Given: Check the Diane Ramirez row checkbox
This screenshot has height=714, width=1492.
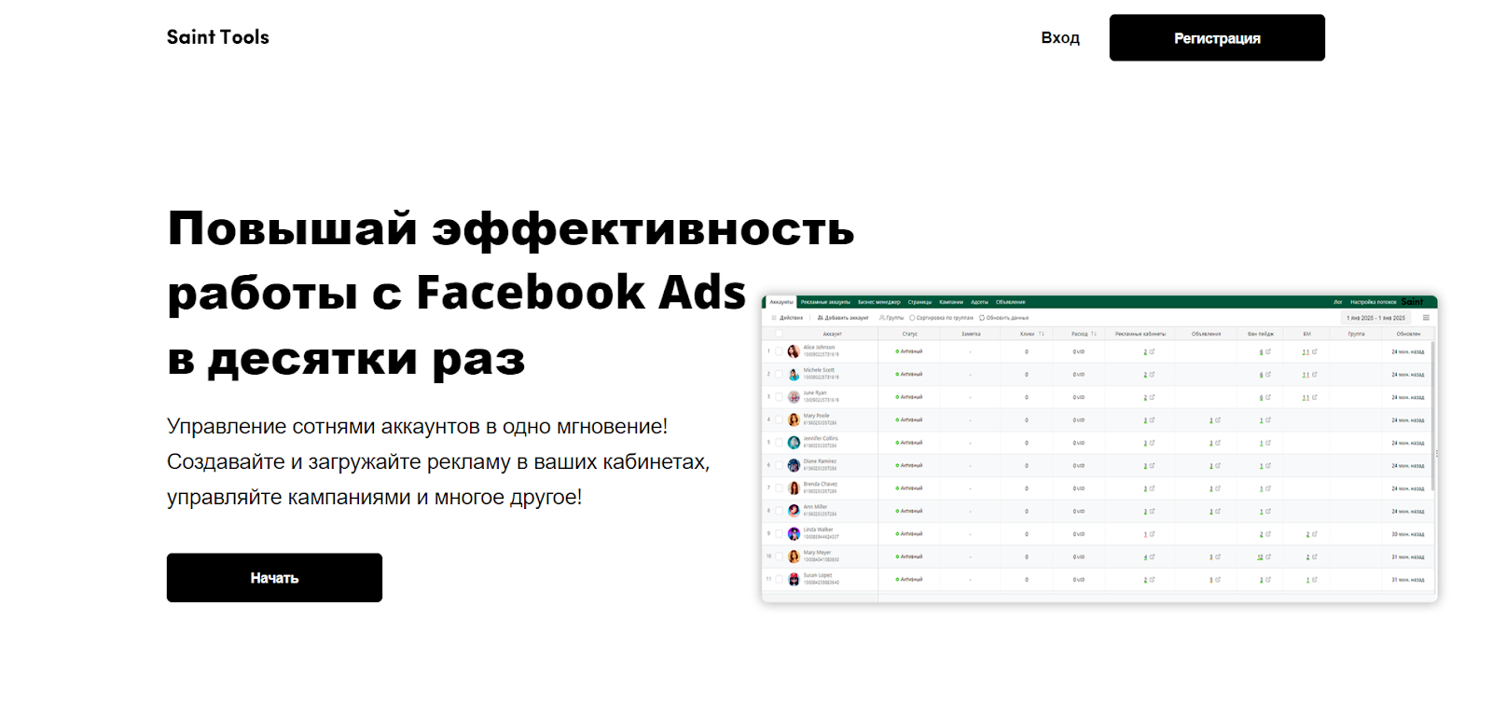Looking at the screenshot, I should coord(780,465).
